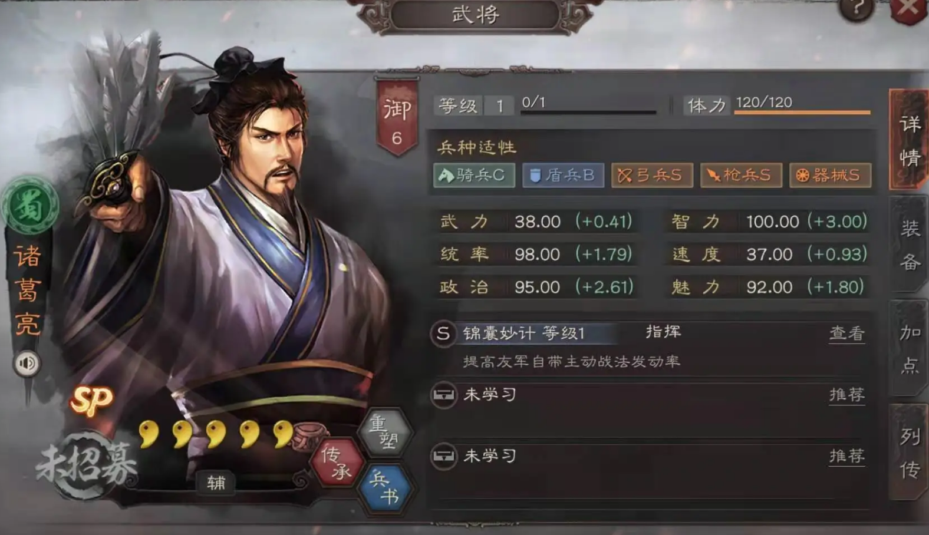Open the help question mark button

[x=856, y=9]
